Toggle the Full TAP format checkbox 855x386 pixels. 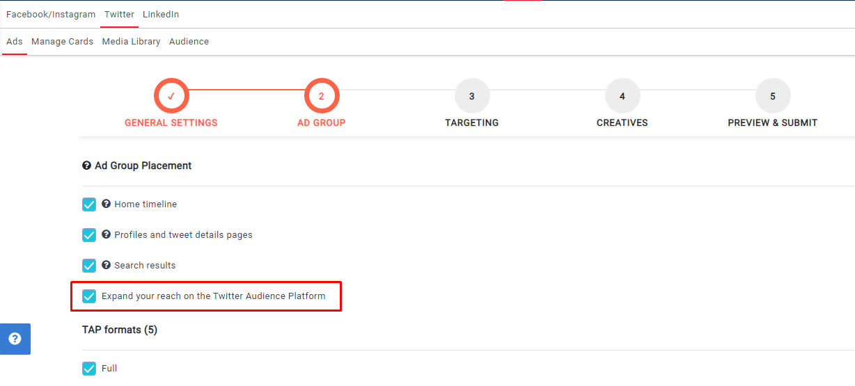tap(89, 369)
